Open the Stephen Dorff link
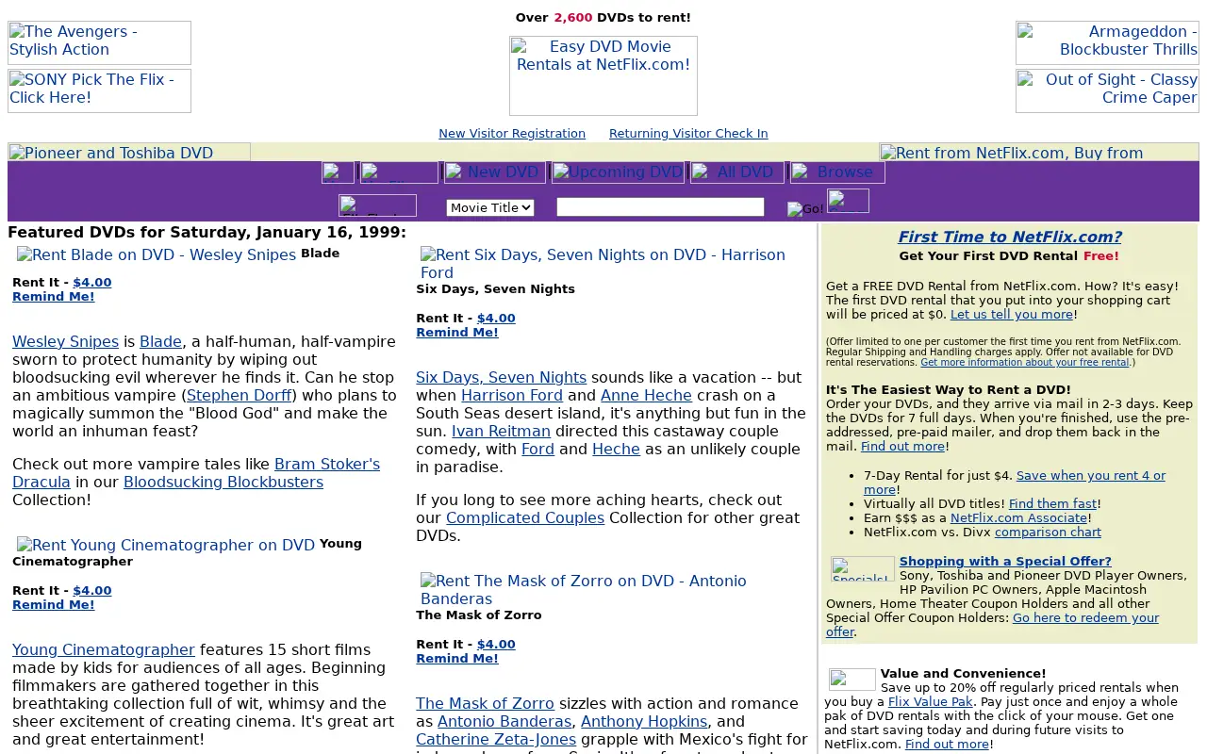Image resolution: width=1207 pixels, height=754 pixels. tap(240, 395)
